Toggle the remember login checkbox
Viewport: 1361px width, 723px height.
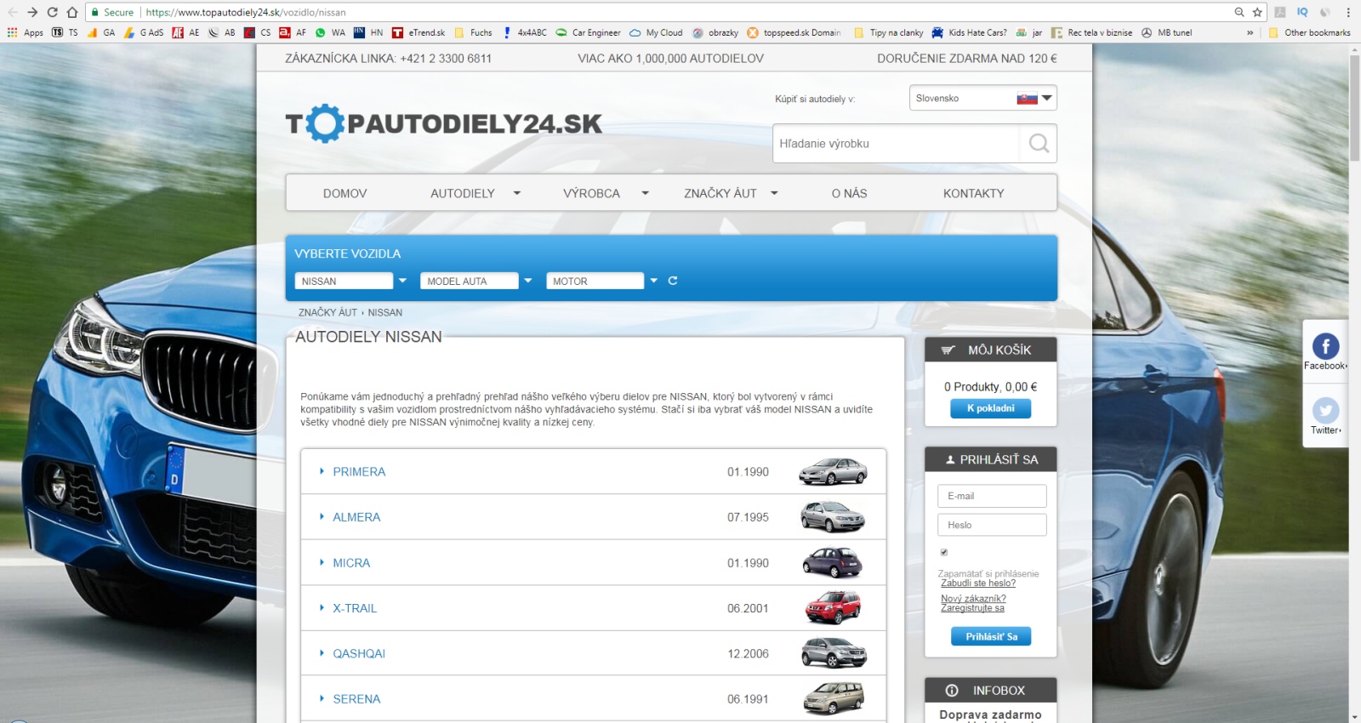coord(943,552)
